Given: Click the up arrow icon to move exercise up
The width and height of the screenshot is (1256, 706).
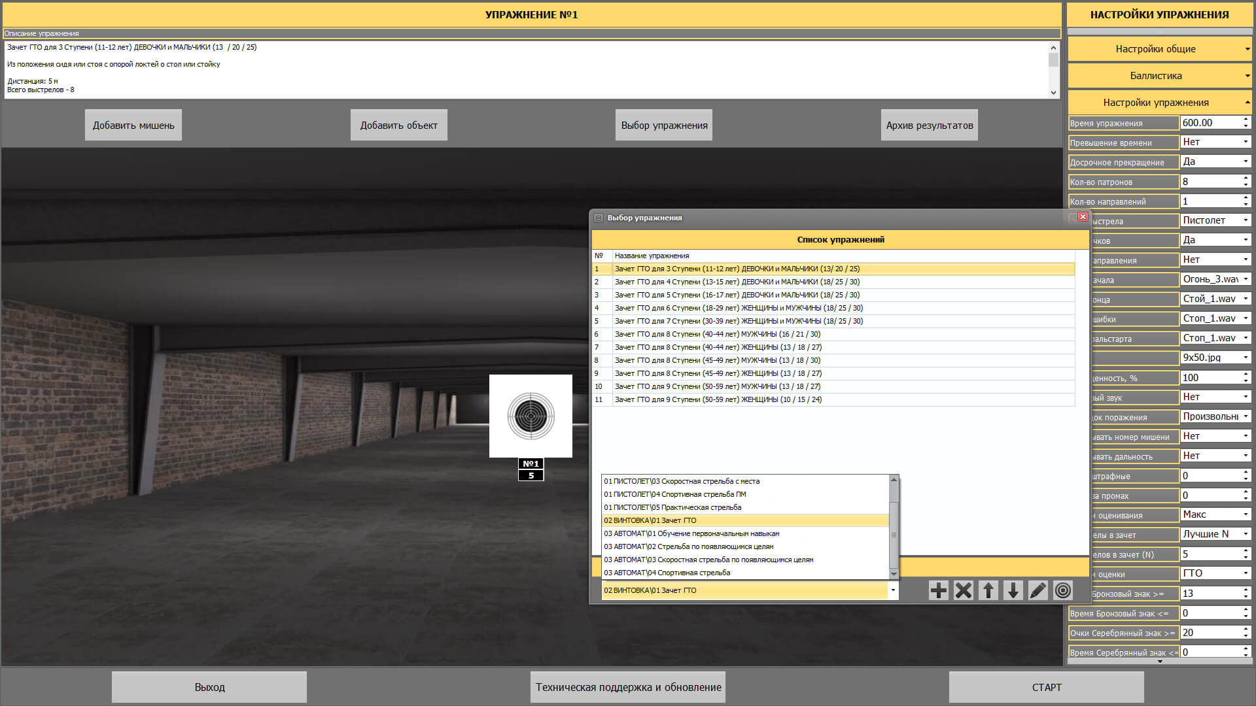Looking at the screenshot, I should [x=988, y=590].
